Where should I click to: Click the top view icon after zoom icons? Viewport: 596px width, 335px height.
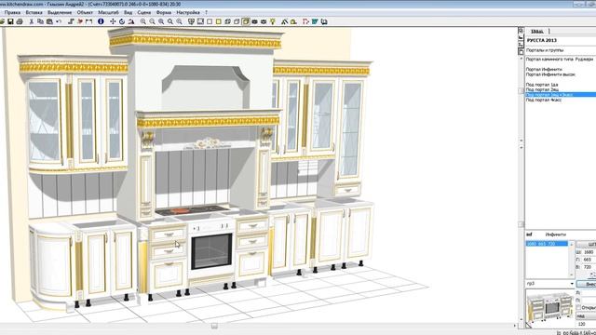[x=191, y=21]
